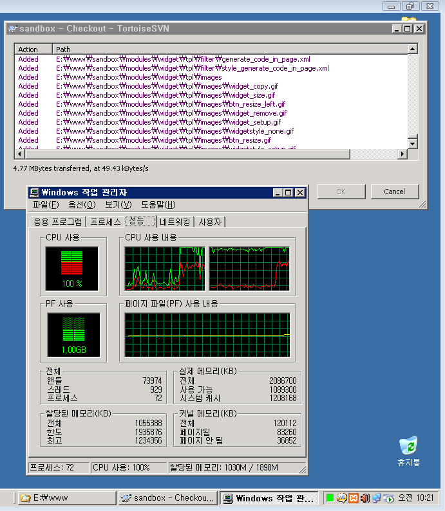
Task: Select the btn_resize.gif row
Action: [x=211, y=140]
